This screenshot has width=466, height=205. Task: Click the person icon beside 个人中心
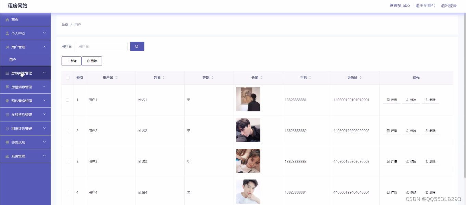[x=7, y=33]
